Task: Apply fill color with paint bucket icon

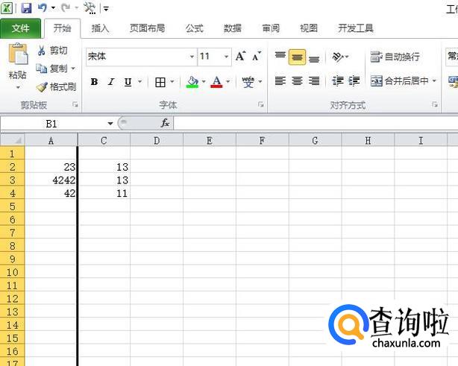Action: click(192, 82)
